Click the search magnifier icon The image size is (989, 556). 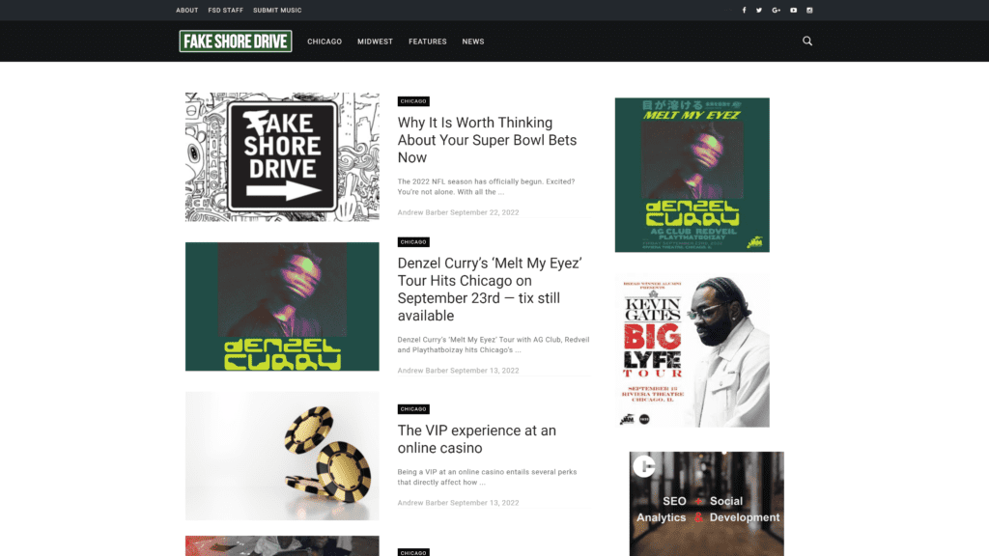point(807,41)
